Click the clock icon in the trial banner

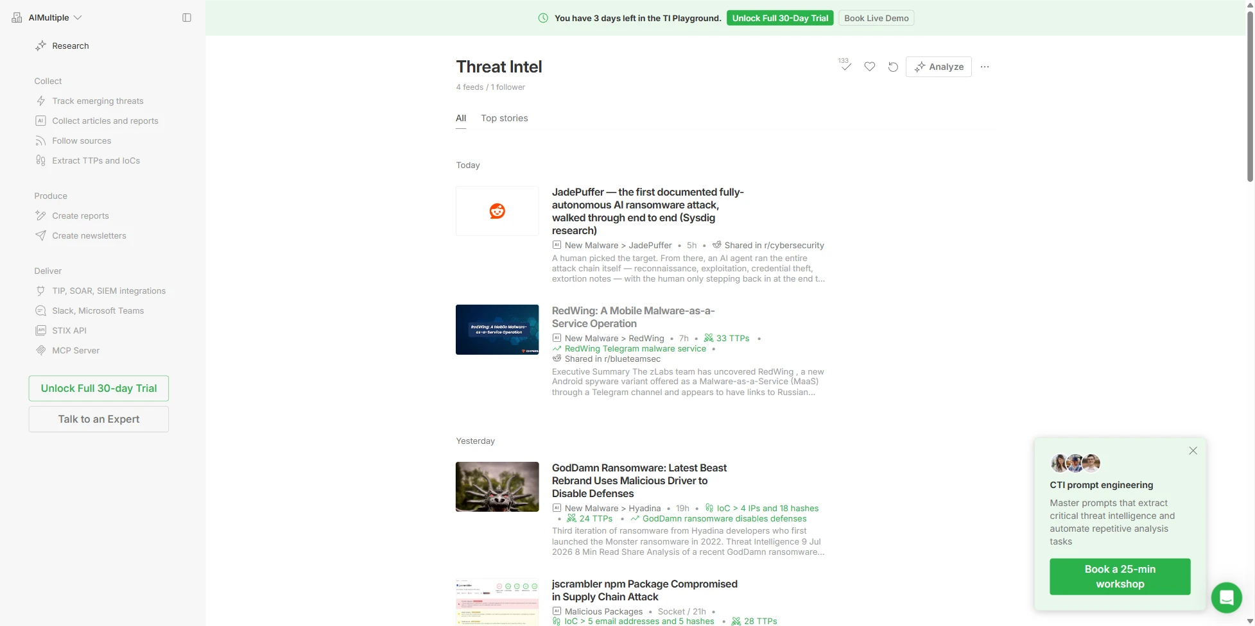click(543, 18)
